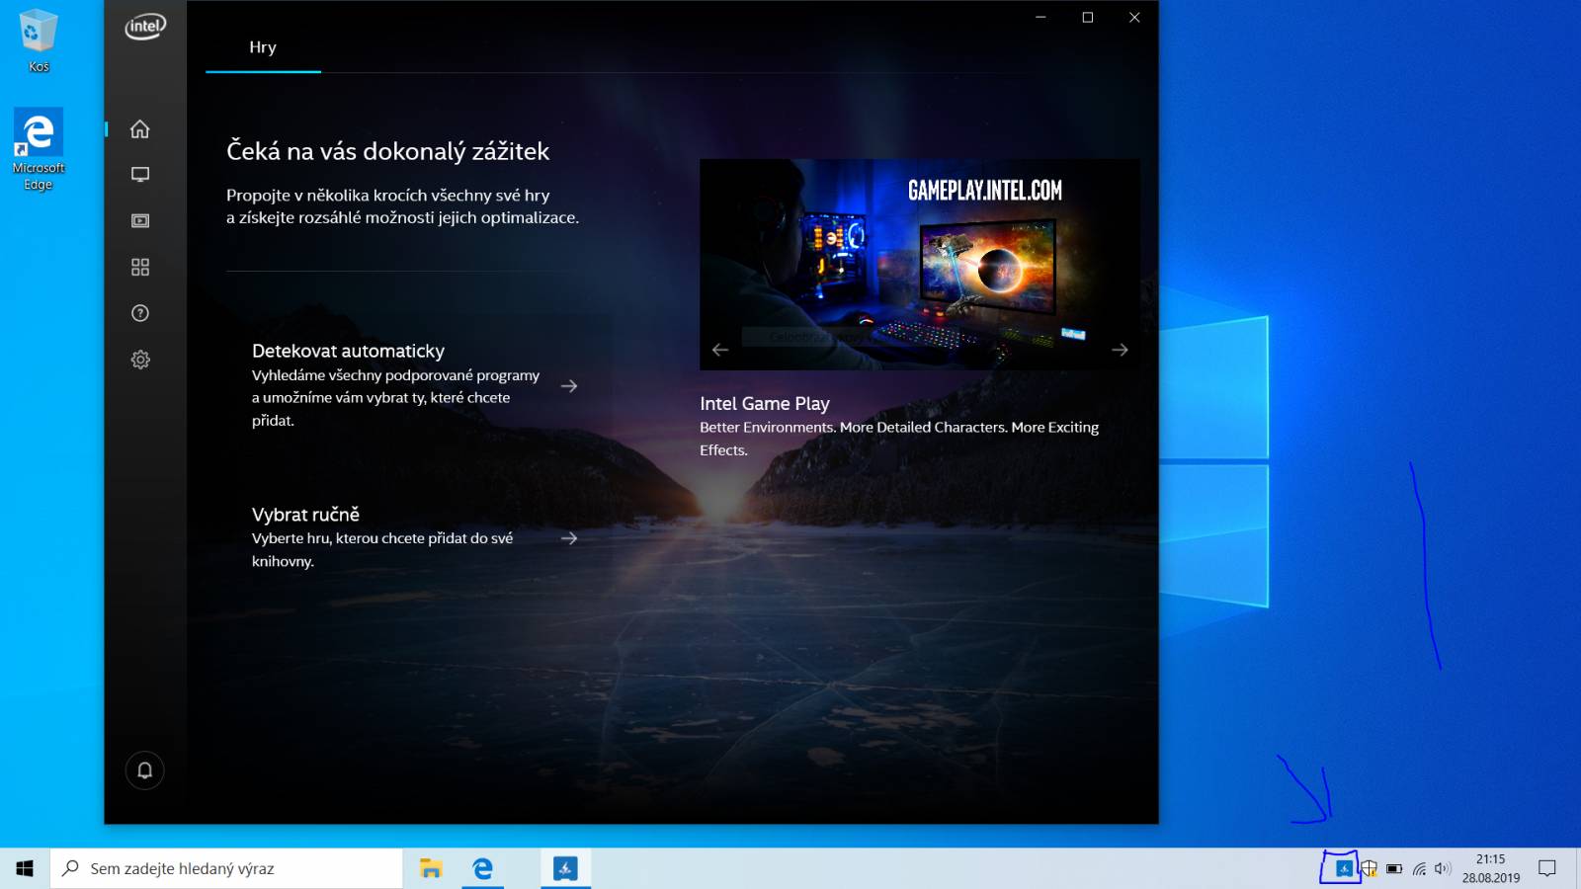Minimize the Intel Graphics window
Screen dimensions: 1581x889
[x=1040, y=17]
